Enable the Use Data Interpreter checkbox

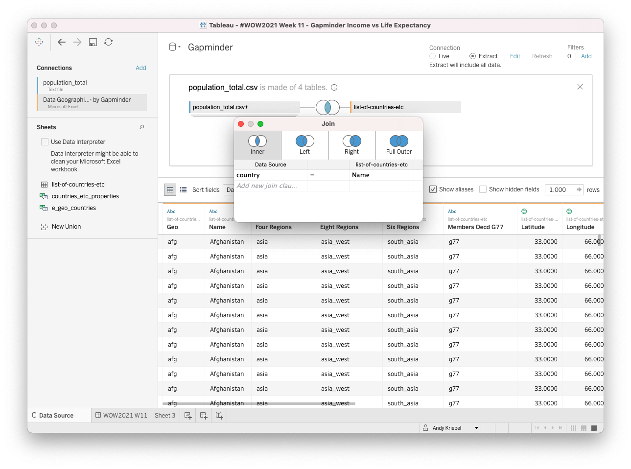pos(45,142)
